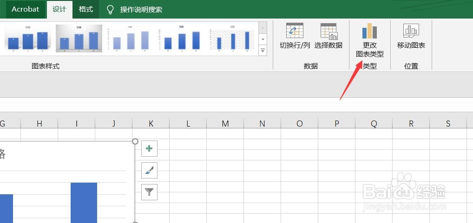Choose first chart style thumbnail with shadowed bars
This screenshot has height=223, width=473.
click(28, 38)
